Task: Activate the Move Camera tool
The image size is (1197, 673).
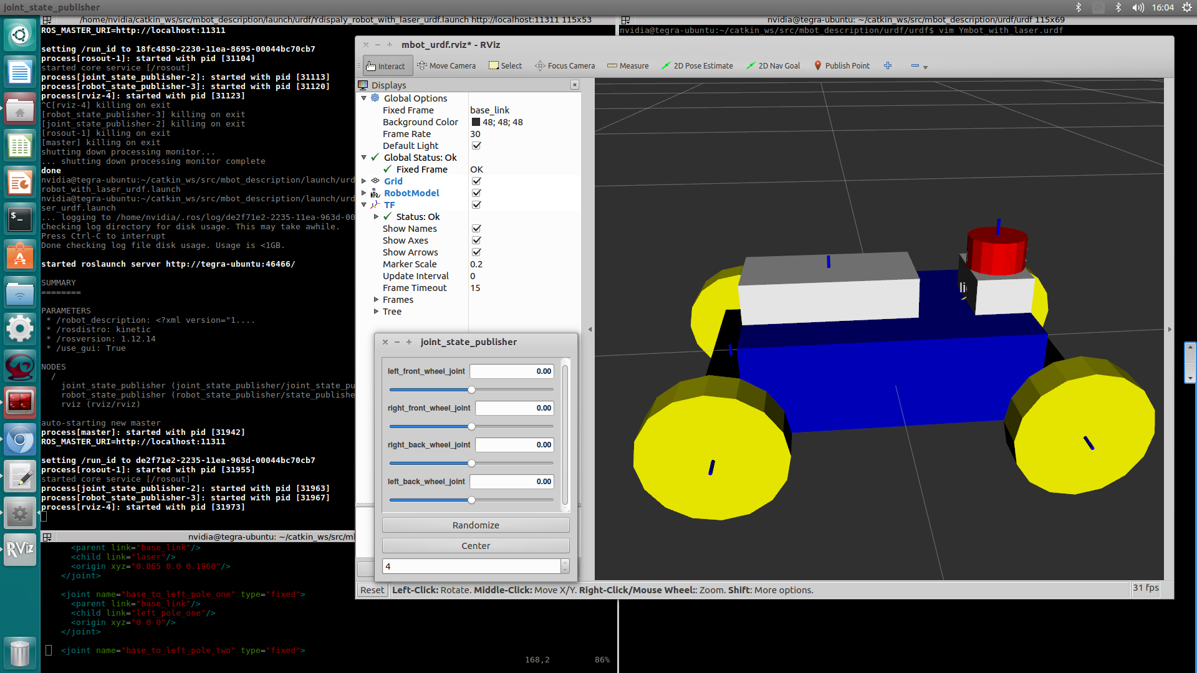Action: click(x=446, y=66)
